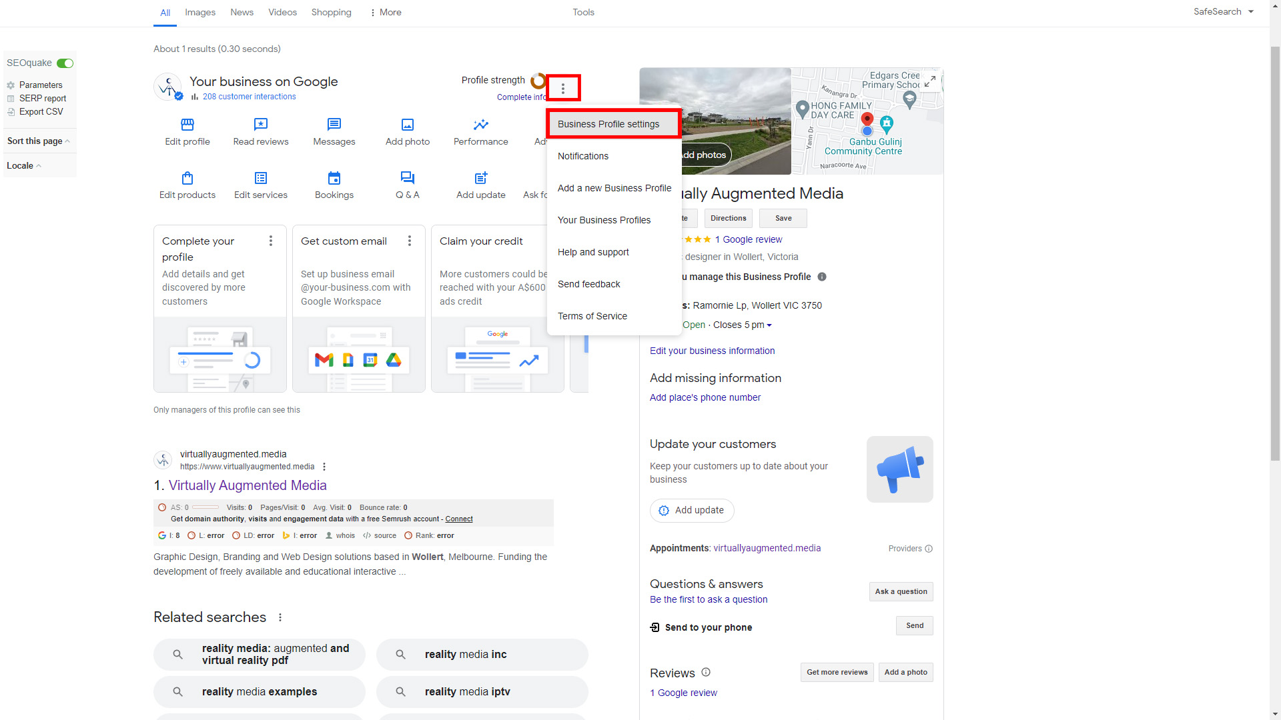Click the info icon beside manage this Business Profile

pos(822,277)
